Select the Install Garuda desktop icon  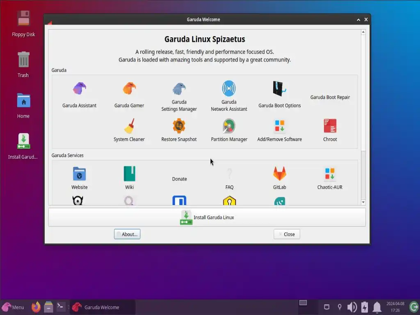click(x=23, y=146)
